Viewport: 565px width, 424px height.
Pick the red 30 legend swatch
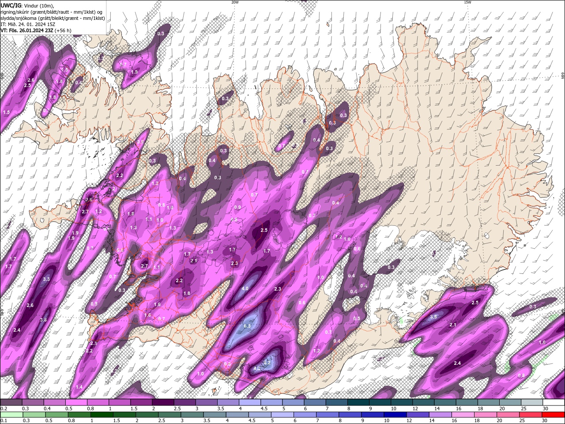(x=554, y=414)
